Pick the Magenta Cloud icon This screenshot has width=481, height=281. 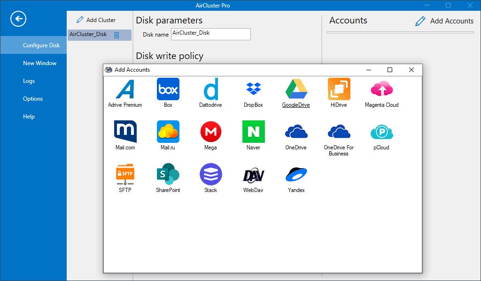381,89
